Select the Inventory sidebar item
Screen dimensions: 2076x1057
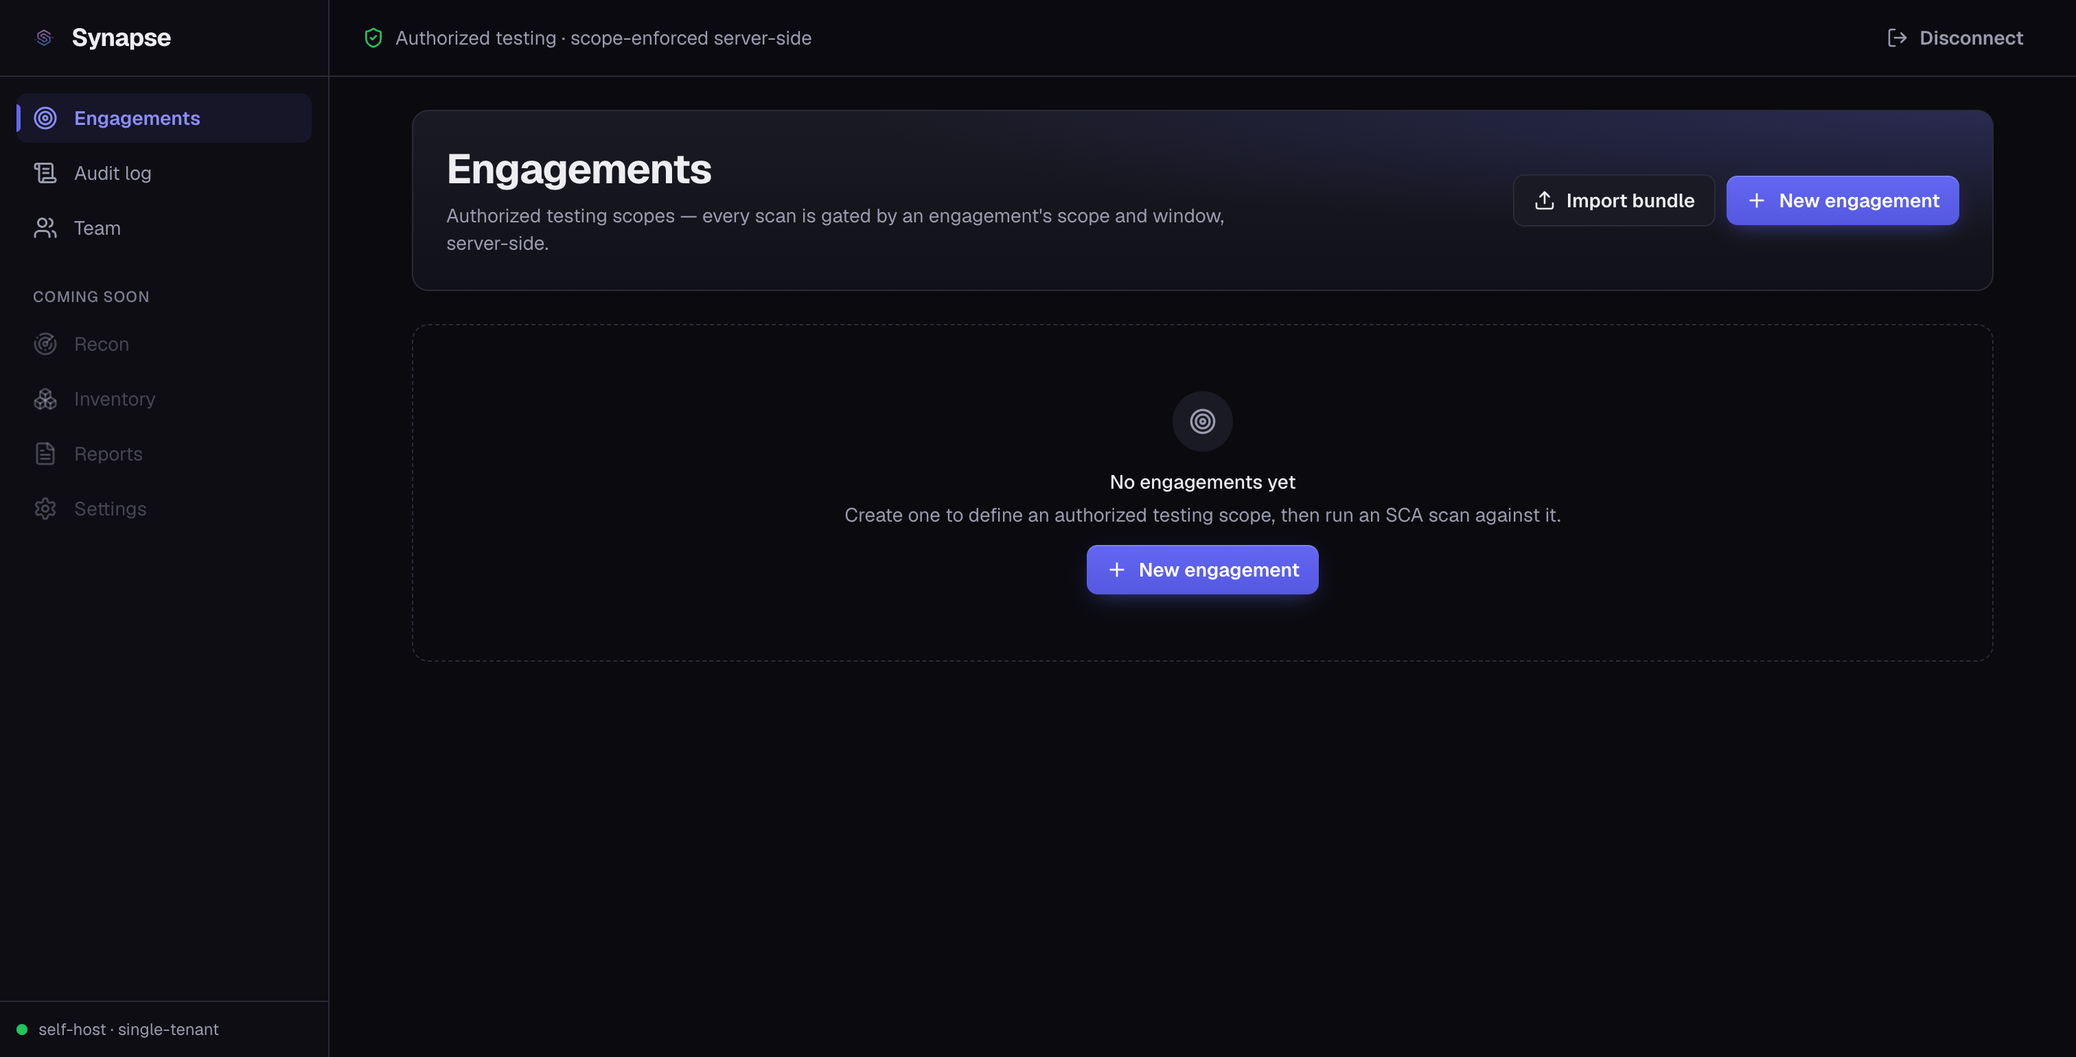(x=163, y=399)
